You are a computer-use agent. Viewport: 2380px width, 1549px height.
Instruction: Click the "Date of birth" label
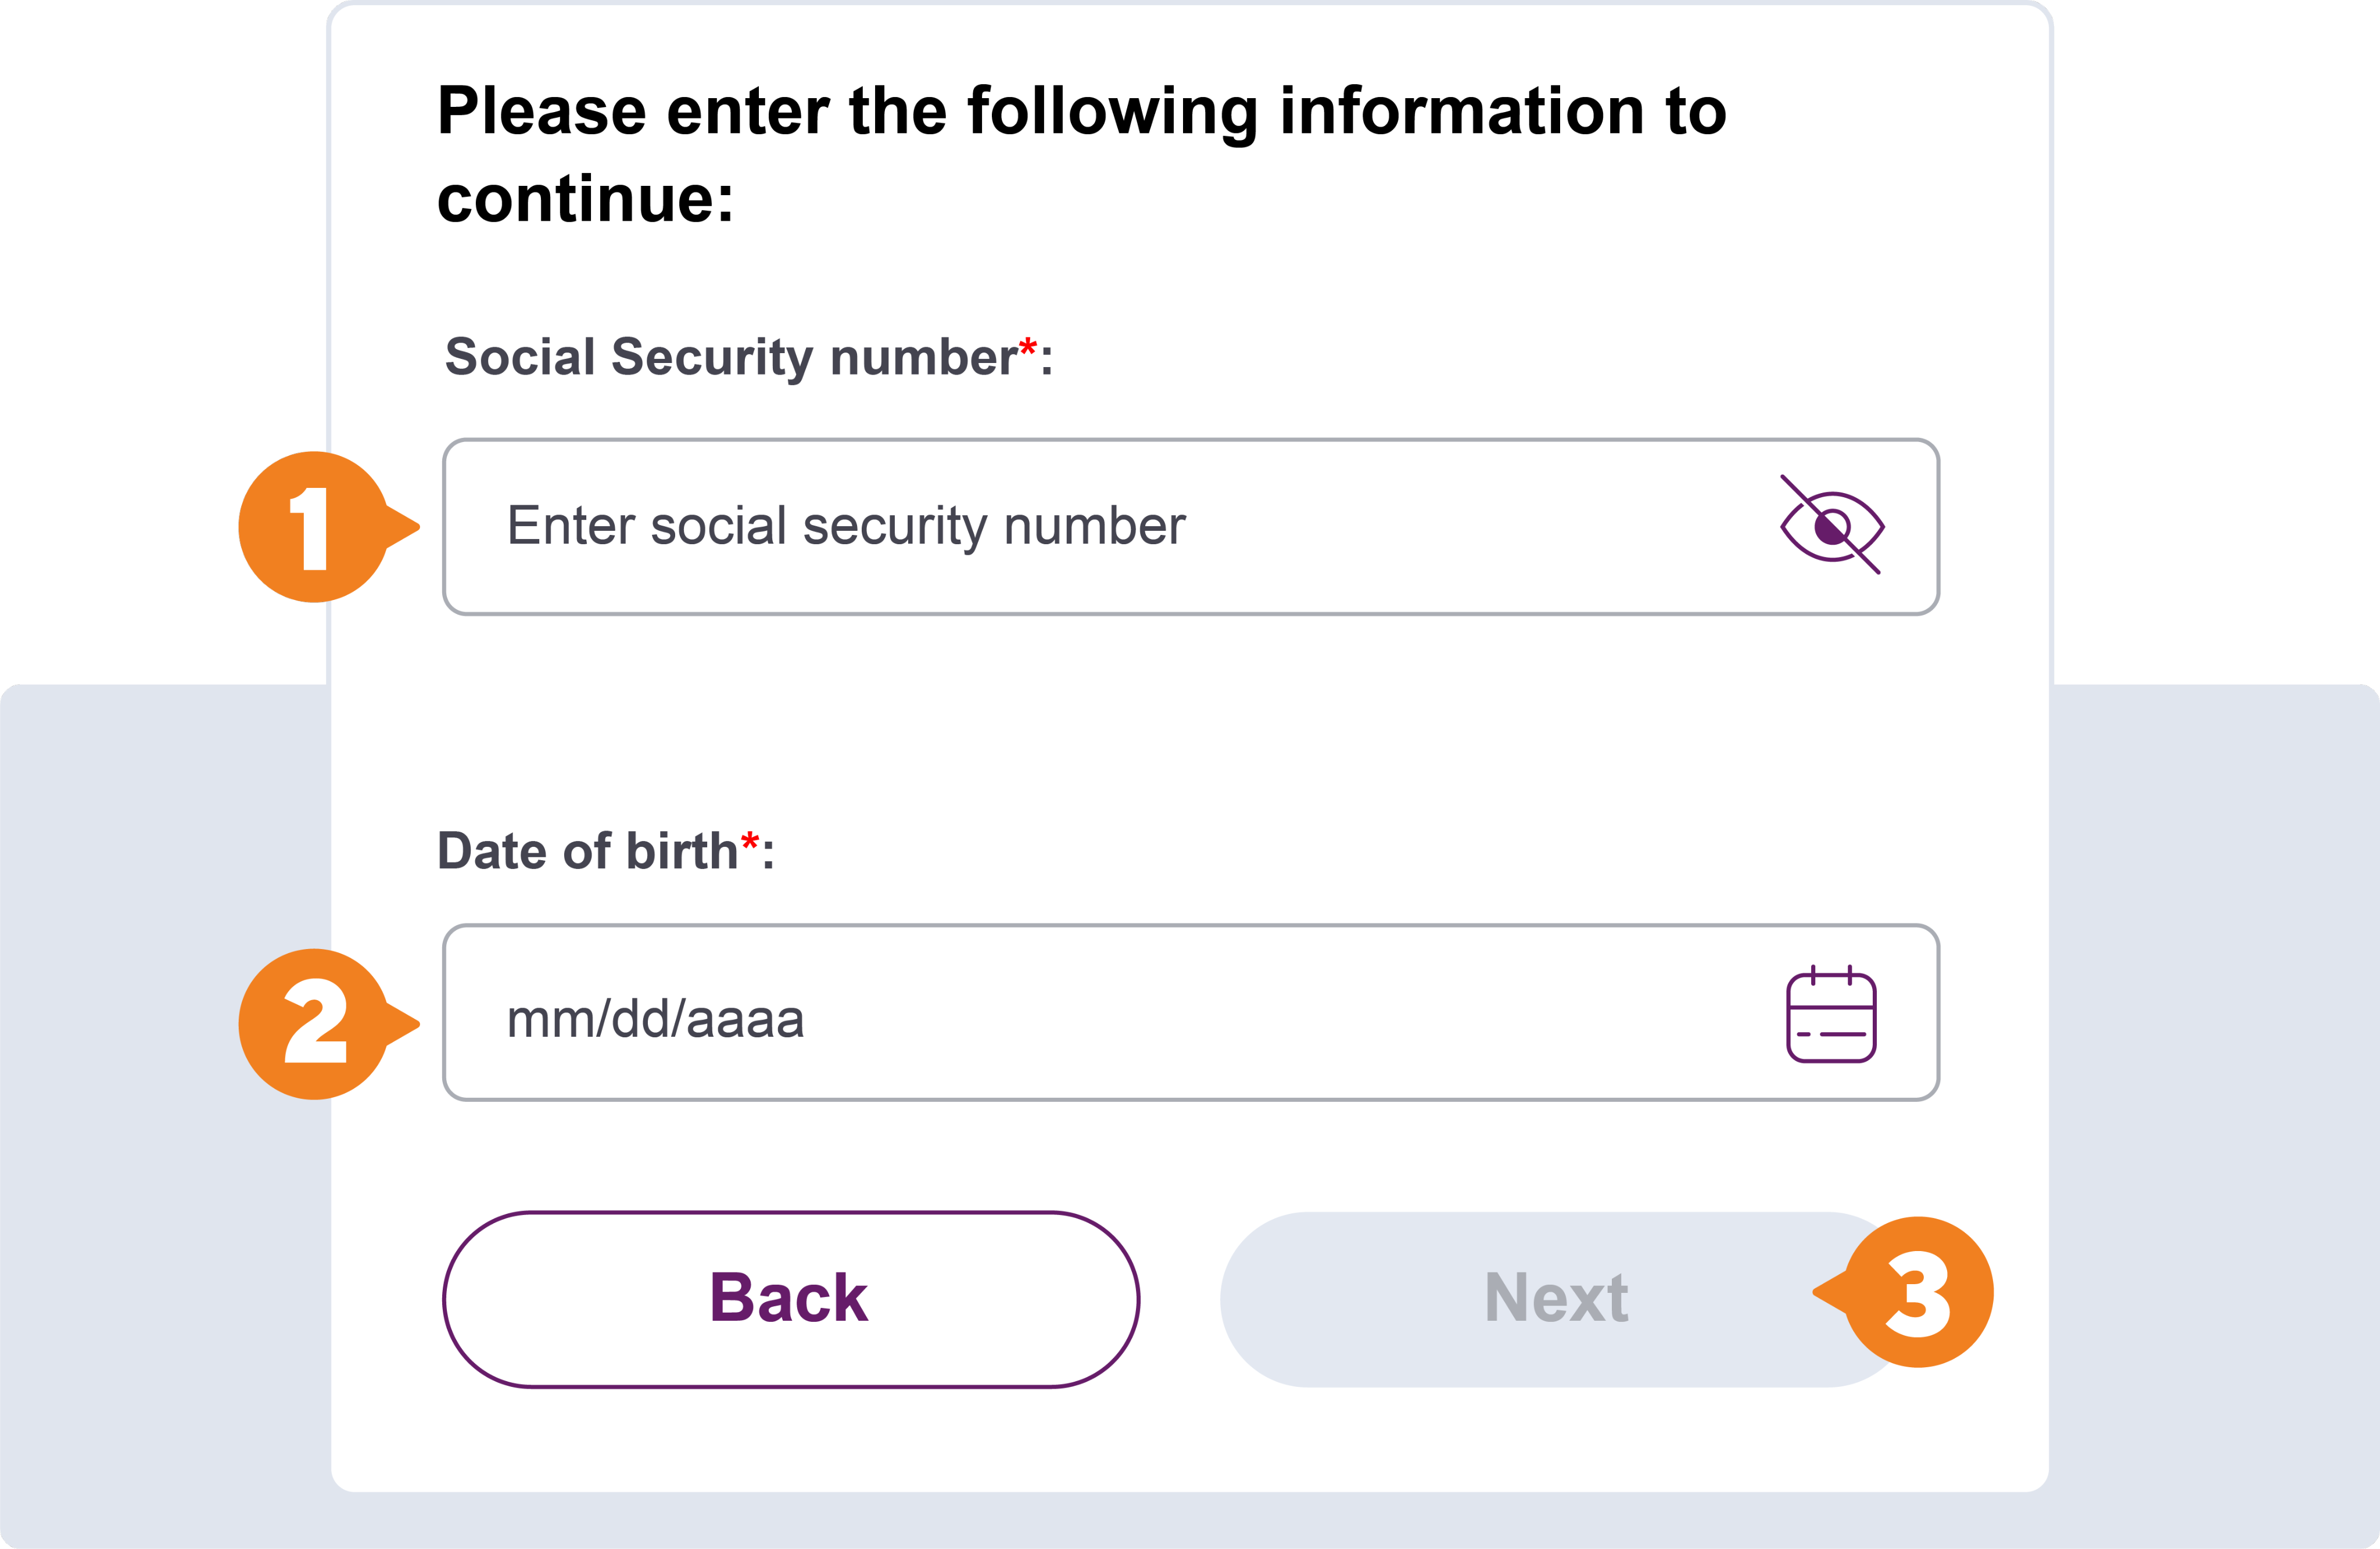tap(587, 851)
